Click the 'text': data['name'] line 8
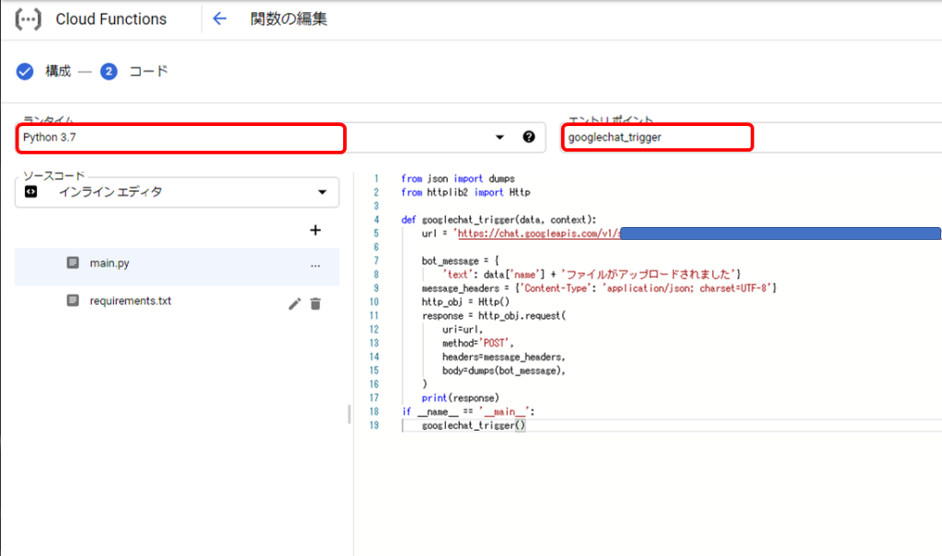 (x=592, y=275)
